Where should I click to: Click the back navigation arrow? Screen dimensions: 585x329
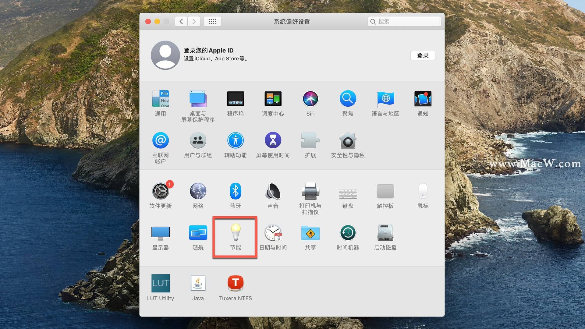(181, 21)
